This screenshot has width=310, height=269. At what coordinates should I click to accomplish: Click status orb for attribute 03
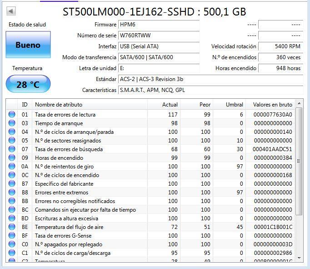click(x=12, y=123)
